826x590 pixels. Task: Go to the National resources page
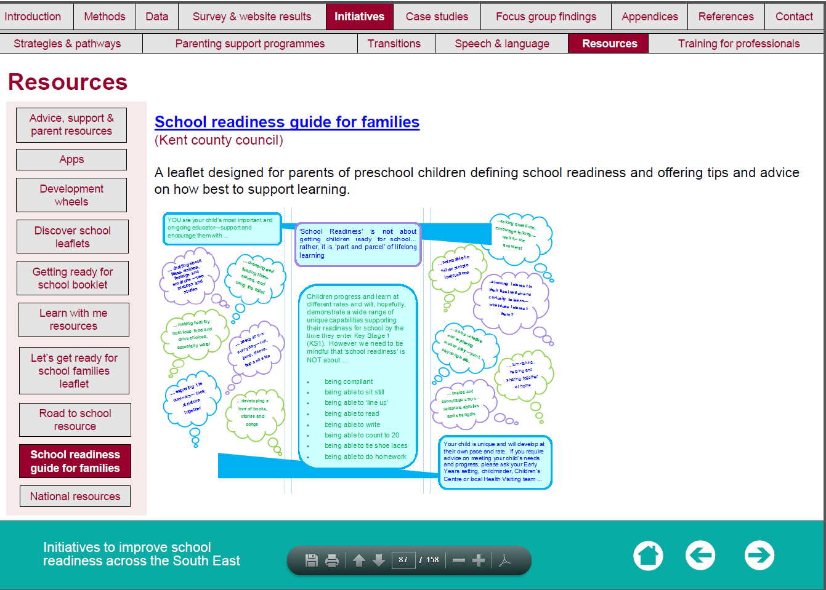click(75, 496)
